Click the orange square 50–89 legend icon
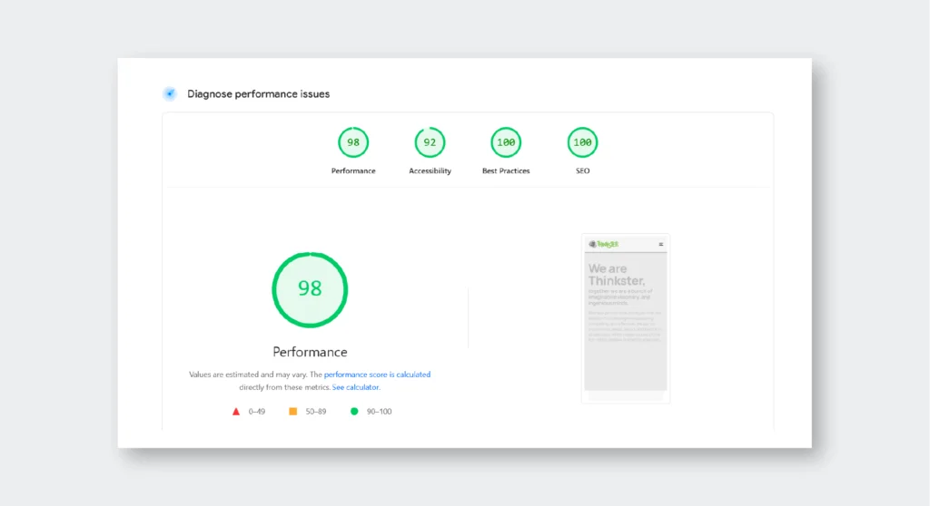 (292, 412)
